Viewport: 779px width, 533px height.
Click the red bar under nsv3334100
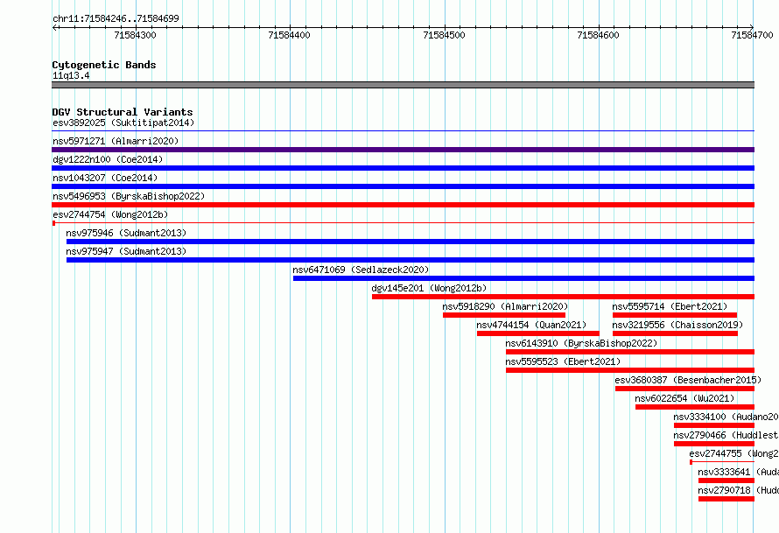point(714,425)
